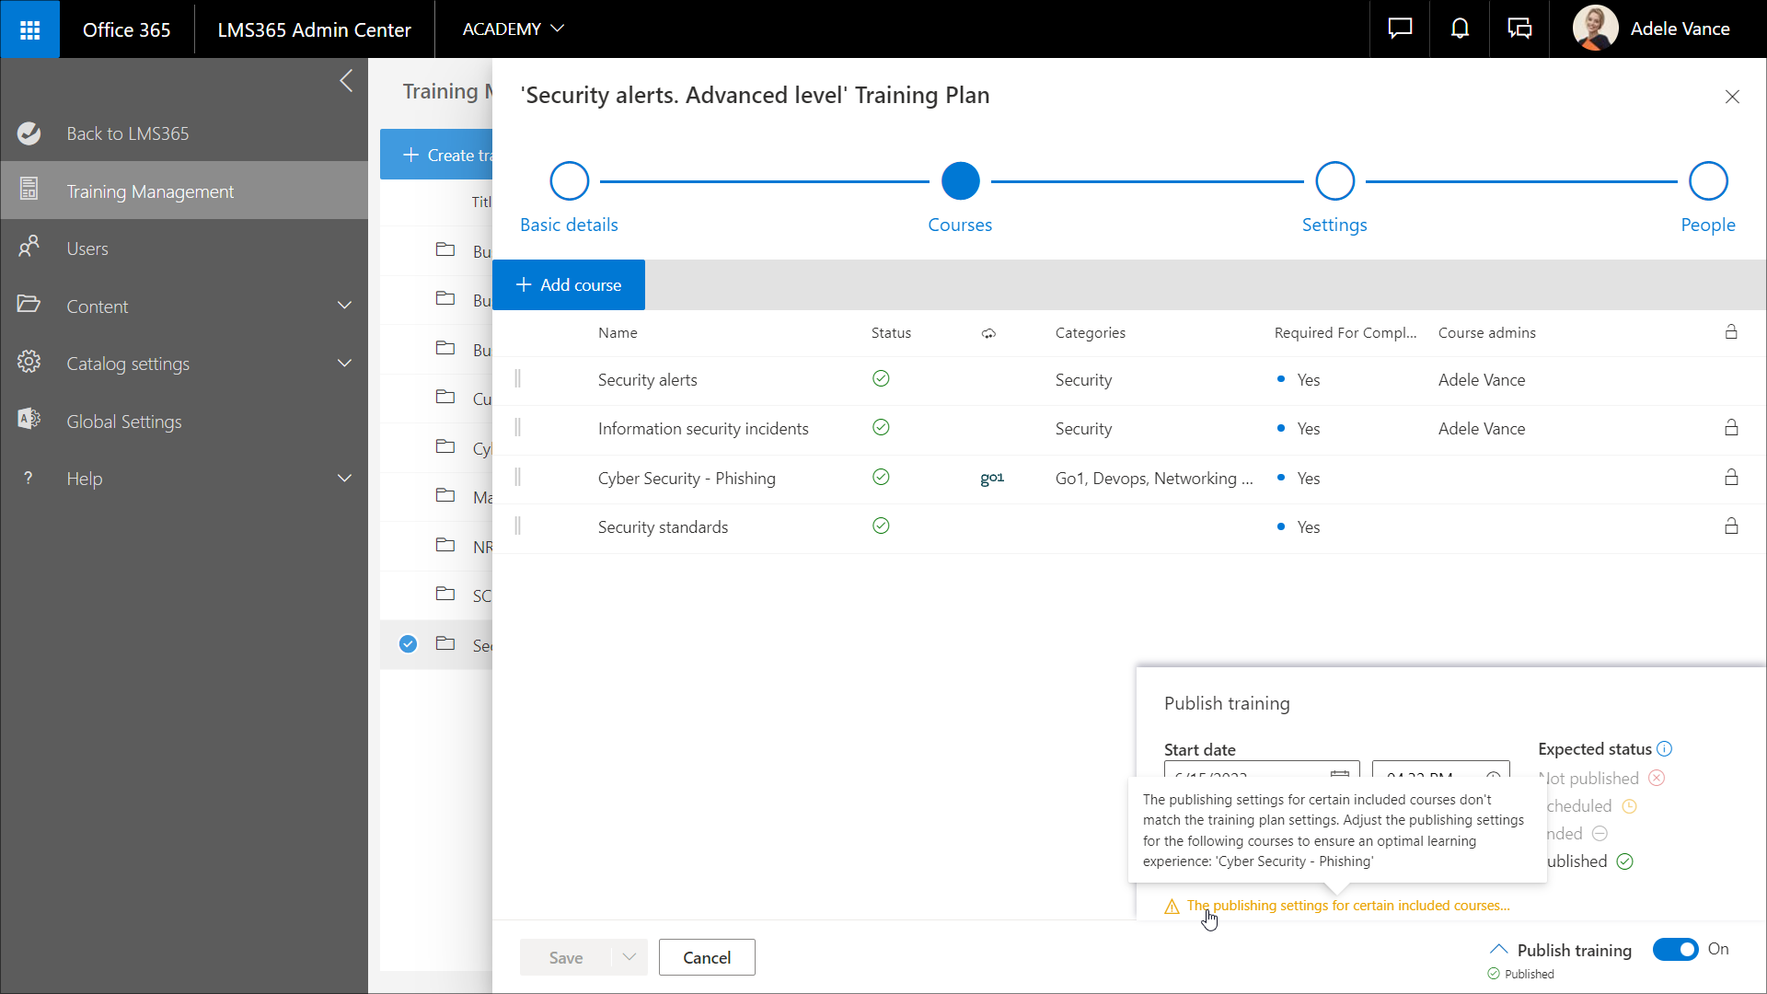Screen dimensions: 1767x994
Task: Turn off the Publish training toggle
Action: [1675, 949]
